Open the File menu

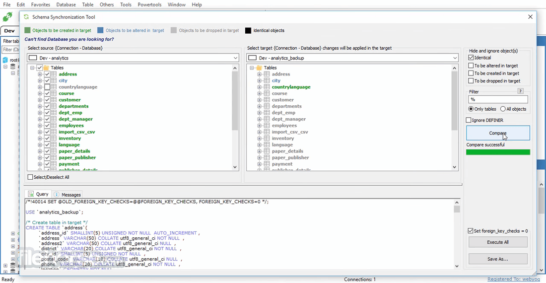6,4
